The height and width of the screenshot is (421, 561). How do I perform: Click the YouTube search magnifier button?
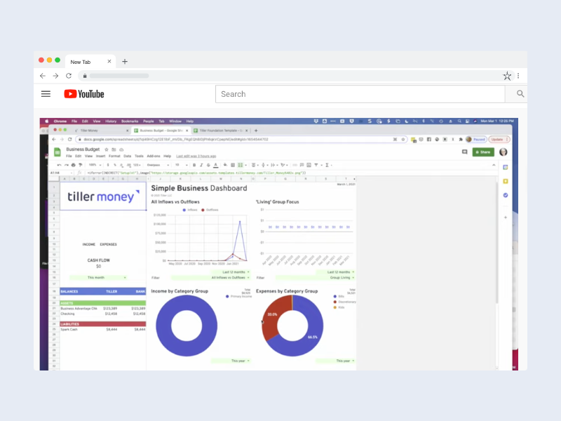pyautogui.click(x=520, y=94)
